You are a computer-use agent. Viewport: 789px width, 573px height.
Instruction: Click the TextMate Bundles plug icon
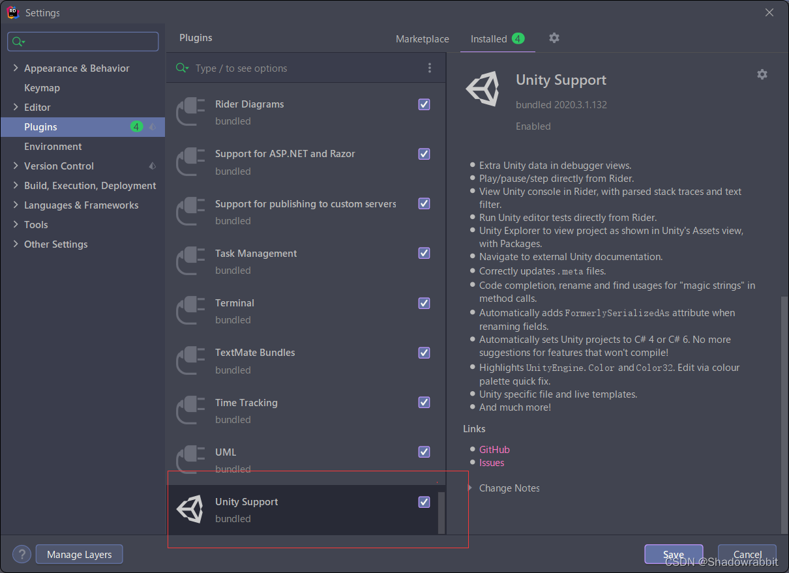(190, 360)
